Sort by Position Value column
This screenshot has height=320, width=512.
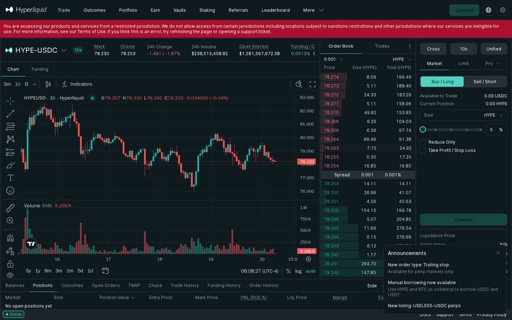(117, 298)
